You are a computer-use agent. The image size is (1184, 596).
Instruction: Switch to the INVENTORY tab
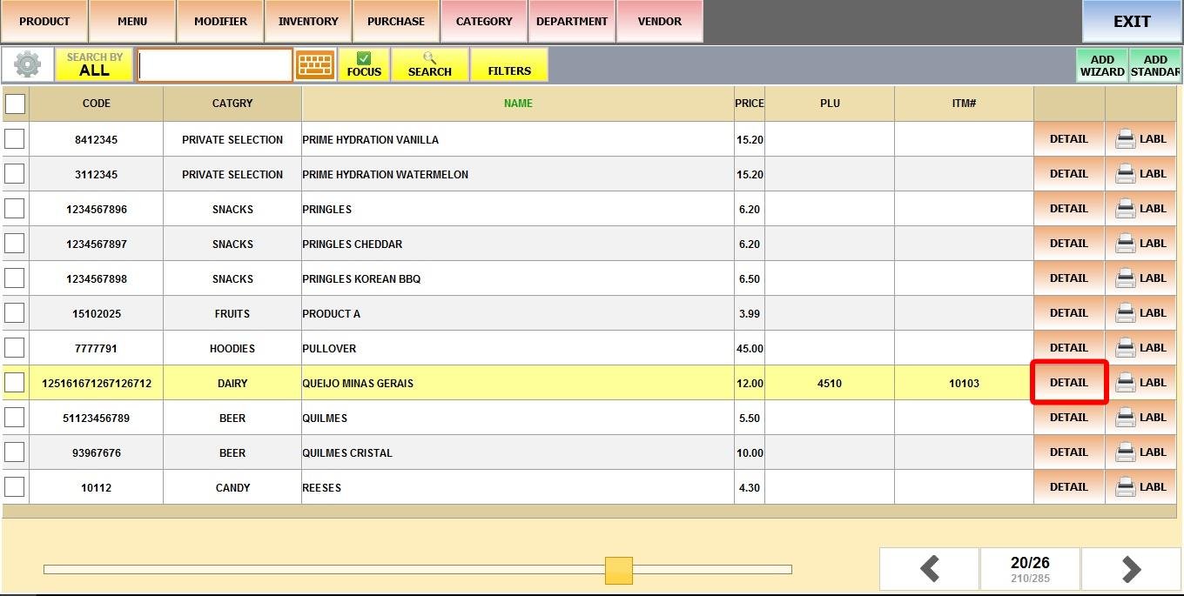click(308, 21)
